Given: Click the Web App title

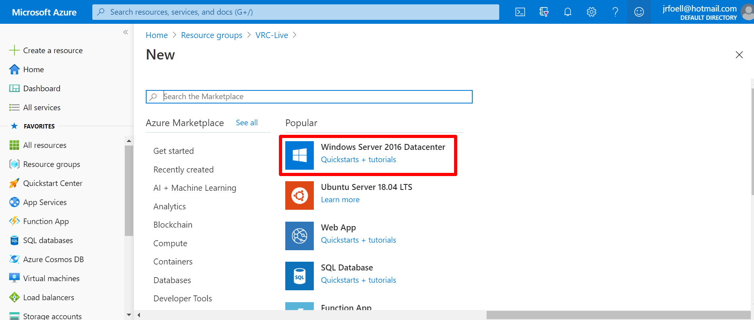Looking at the screenshot, I should click(338, 228).
